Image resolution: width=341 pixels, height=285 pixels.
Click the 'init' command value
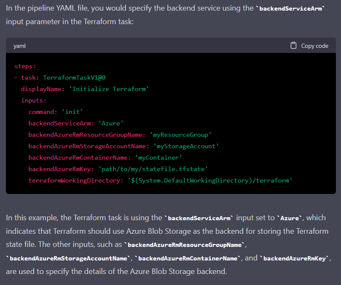72,112
